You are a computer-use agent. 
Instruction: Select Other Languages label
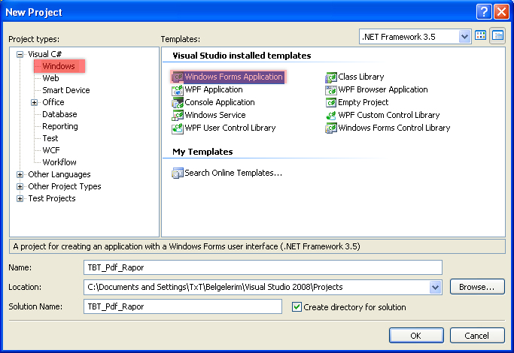[x=59, y=174]
